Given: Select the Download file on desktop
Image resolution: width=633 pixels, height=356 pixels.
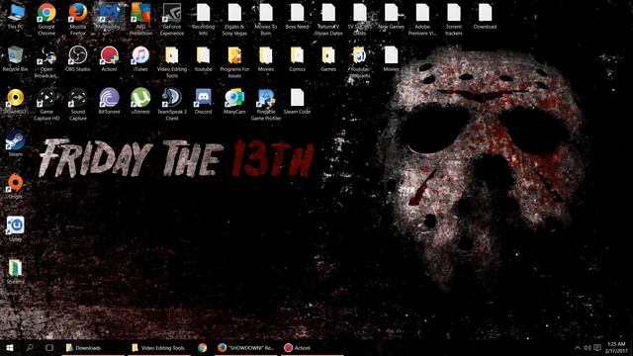Looking at the screenshot, I should pyautogui.click(x=485, y=17).
